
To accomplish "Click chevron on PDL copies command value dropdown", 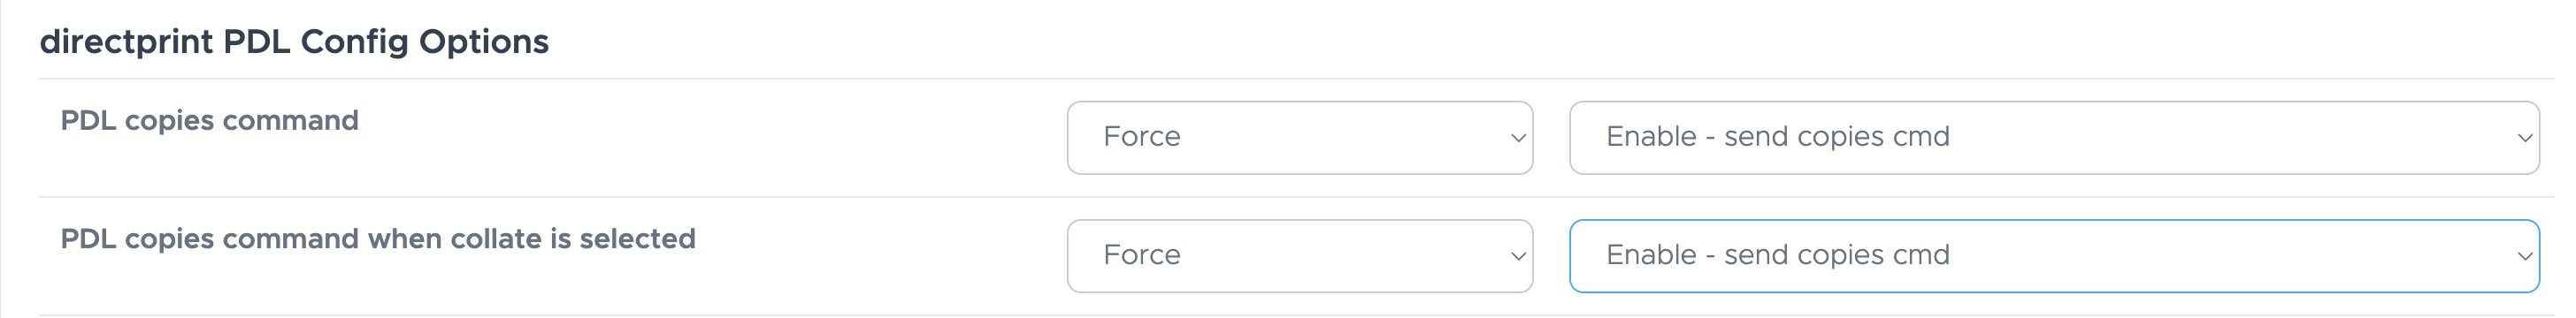I will (x=2524, y=138).
